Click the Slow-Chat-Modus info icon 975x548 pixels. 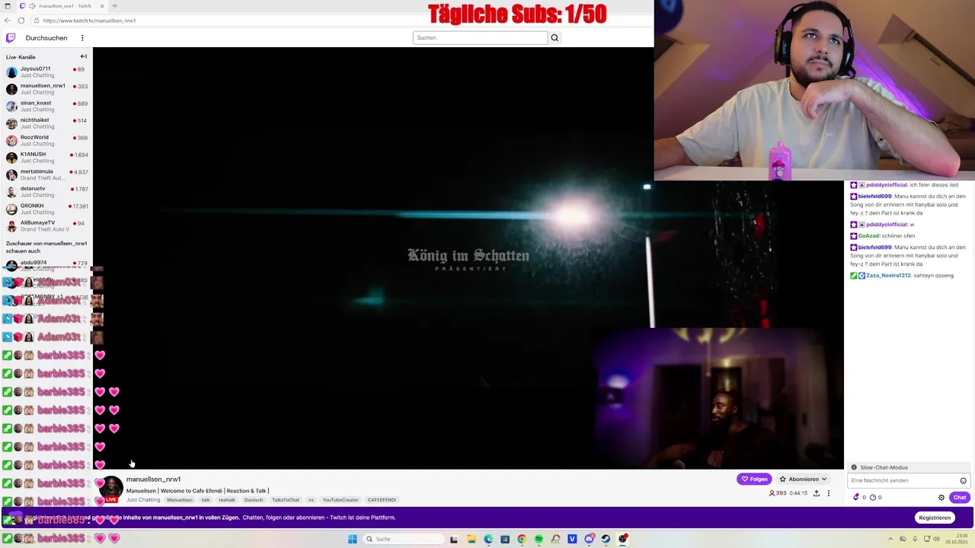(x=854, y=467)
